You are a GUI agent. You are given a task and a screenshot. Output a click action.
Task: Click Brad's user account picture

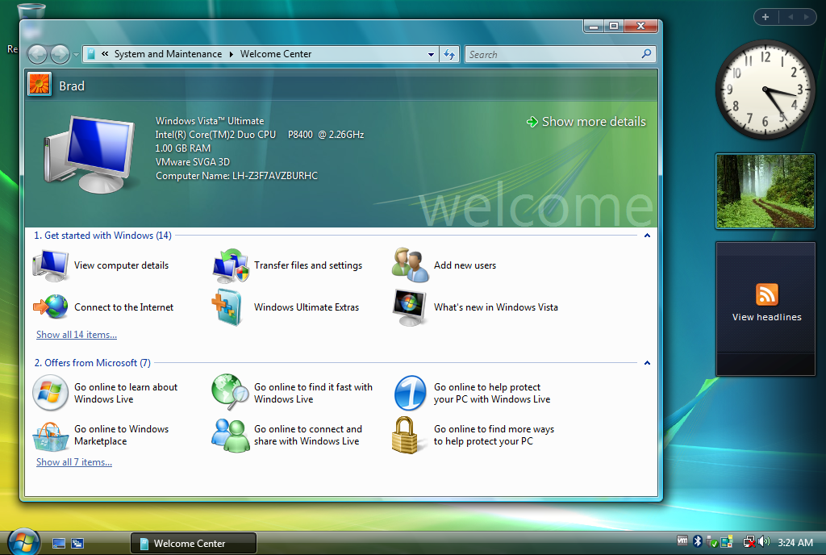point(40,84)
